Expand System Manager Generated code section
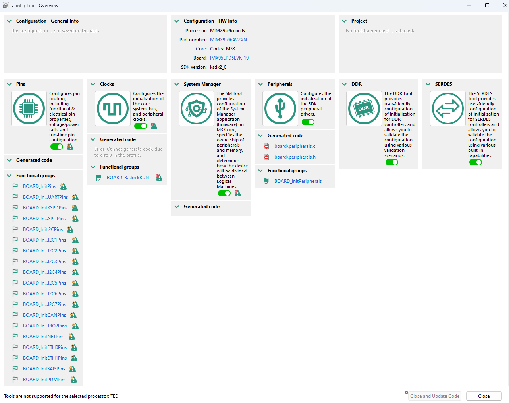This screenshot has height=403, width=509. 177,207
